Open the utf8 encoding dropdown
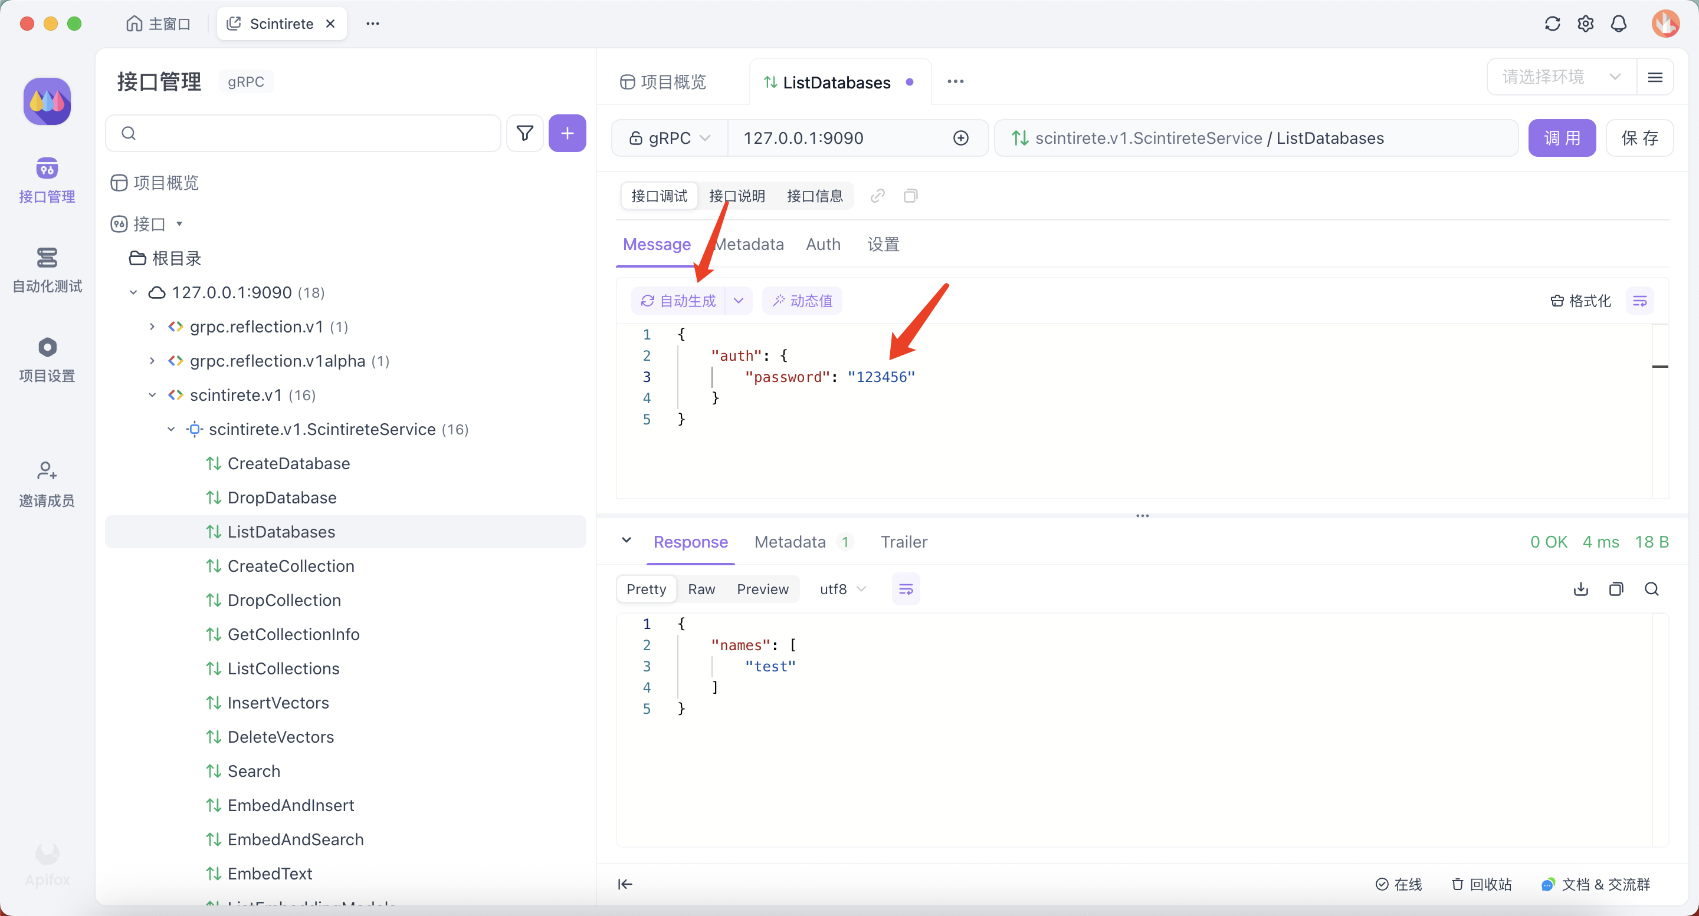The width and height of the screenshot is (1699, 916). (x=842, y=589)
